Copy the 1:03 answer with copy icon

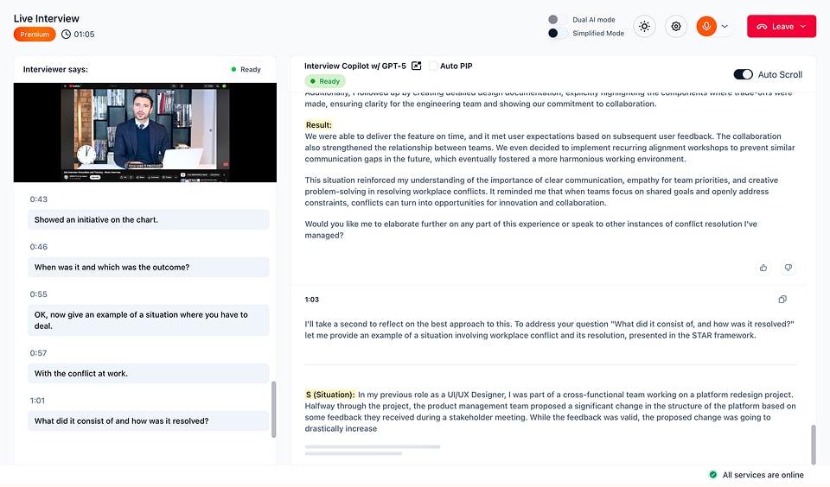click(782, 300)
